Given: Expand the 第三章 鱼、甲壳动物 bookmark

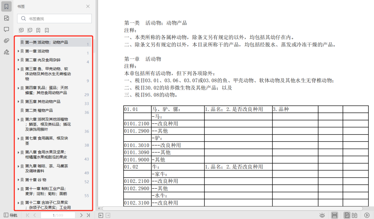Looking at the screenshot, I should [18, 69].
